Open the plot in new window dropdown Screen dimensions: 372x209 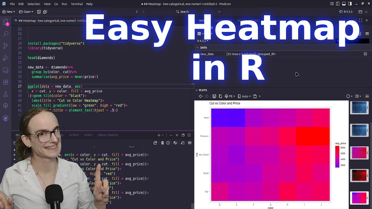point(257,96)
